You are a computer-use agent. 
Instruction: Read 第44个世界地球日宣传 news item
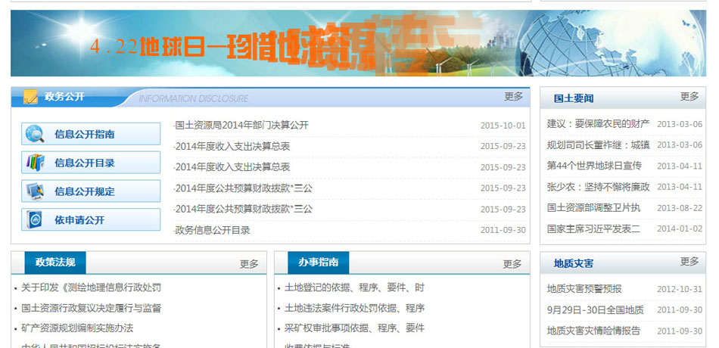tap(594, 166)
